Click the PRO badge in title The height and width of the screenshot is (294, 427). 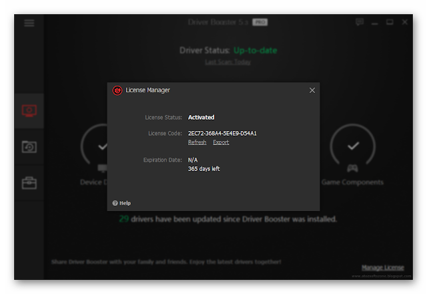[x=260, y=22]
